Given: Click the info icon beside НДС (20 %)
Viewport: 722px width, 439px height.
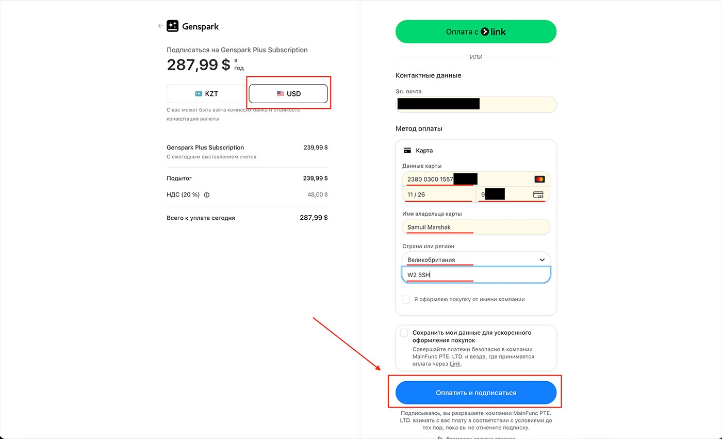Looking at the screenshot, I should (x=207, y=195).
